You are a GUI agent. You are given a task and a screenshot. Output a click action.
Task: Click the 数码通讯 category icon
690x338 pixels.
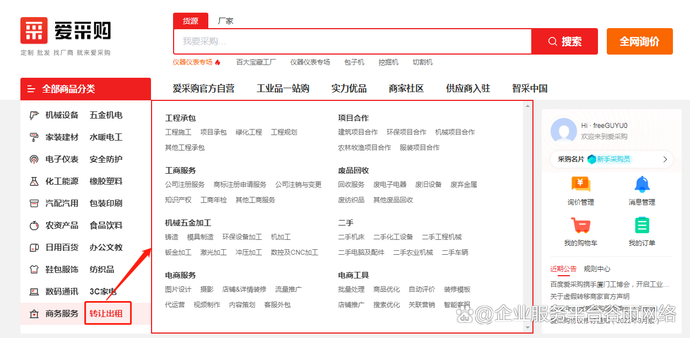pyautogui.click(x=34, y=292)
